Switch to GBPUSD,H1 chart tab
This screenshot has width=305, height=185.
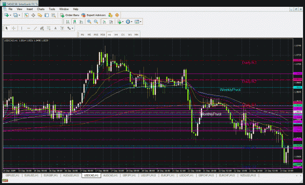pos(12,175)
